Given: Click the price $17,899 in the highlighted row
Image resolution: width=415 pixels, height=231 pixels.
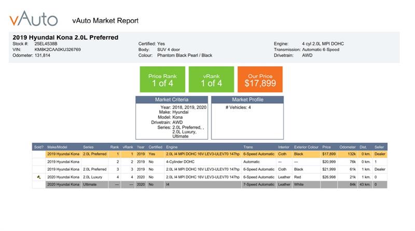Looking at the screenshot, I should pyautogui.click(x=329, y=154).
